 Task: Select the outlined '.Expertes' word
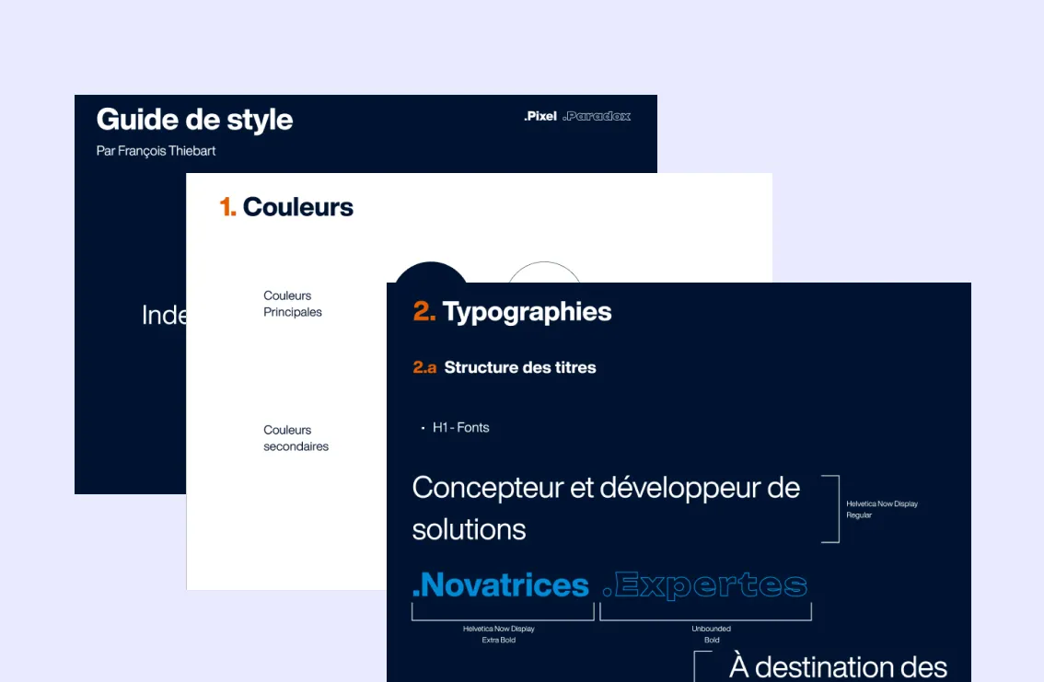(x=705, y=585)
